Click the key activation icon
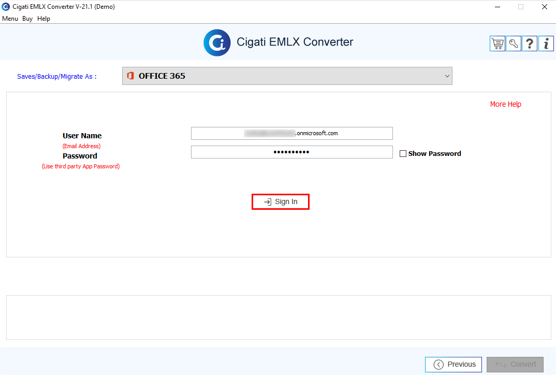 [514, 44]
